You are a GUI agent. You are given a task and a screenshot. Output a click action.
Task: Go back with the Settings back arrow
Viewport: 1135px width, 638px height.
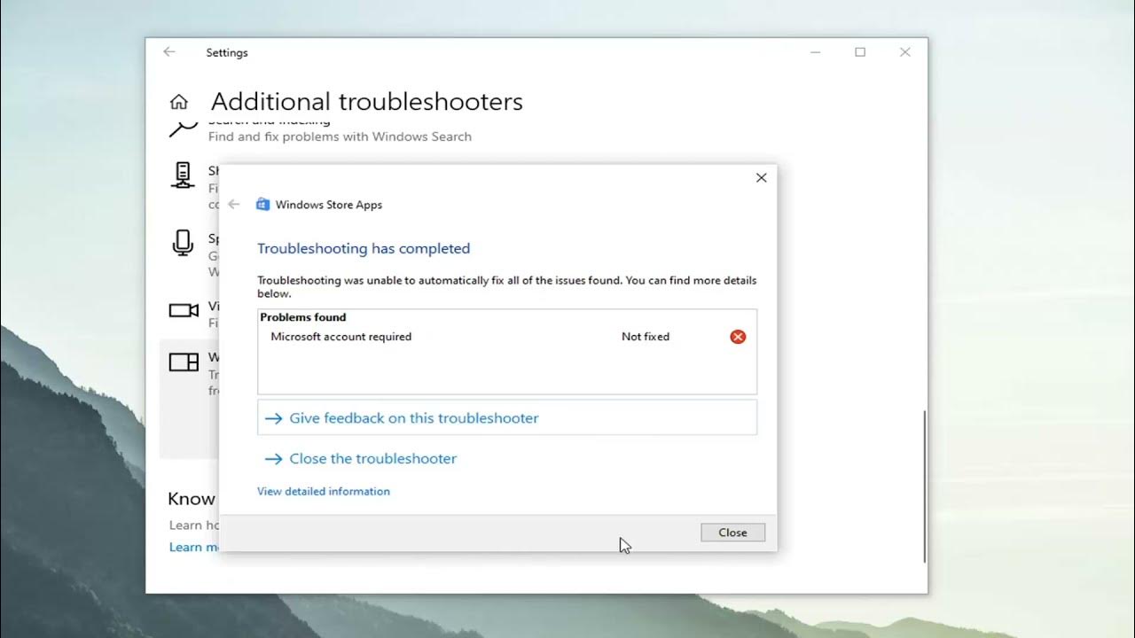pos(169,52)
